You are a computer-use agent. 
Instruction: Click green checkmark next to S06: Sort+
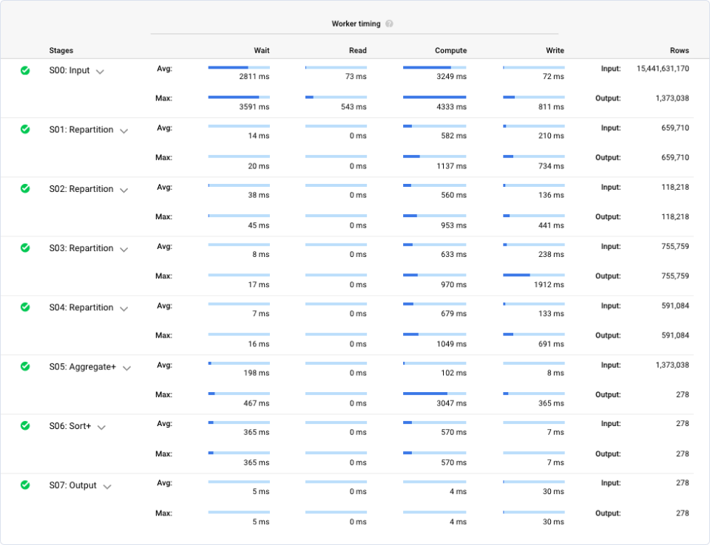pyautogui.click(x=25, y=425)
